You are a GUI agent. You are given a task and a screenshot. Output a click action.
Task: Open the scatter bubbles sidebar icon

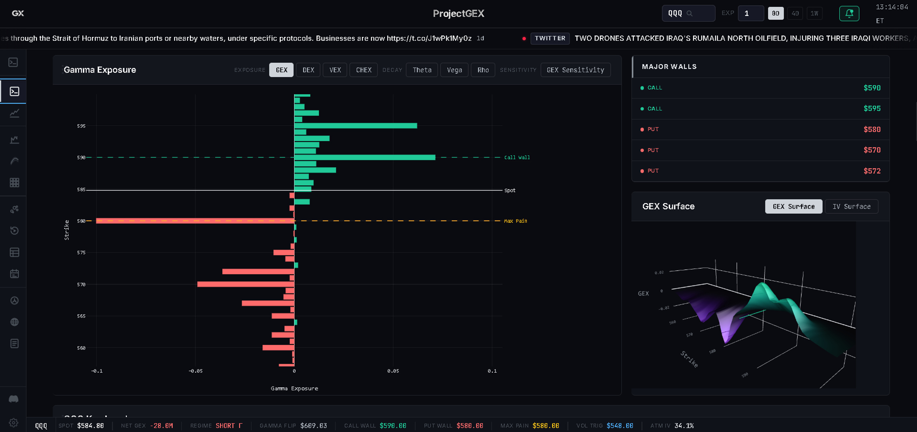pos(14,209)
